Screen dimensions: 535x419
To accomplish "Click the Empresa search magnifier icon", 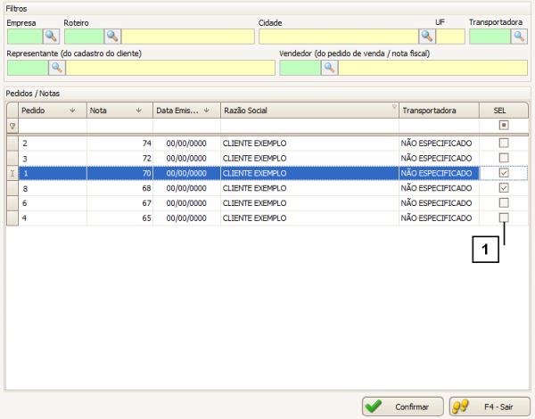I will coord(51,37).
